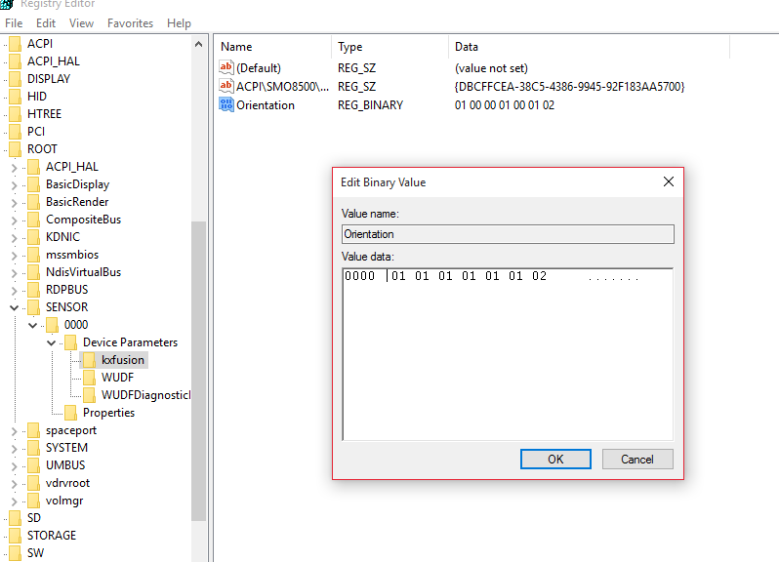Expand the KDNIC key

pos(14,238)
